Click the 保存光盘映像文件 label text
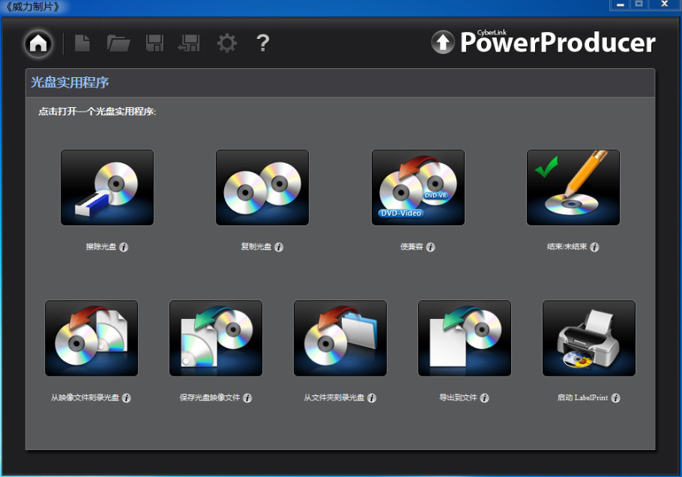The height and width of the screenshot is (477, 682). [210, 398]
